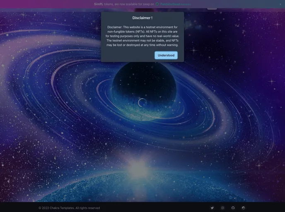Click the 'Disclaimer !' dialog heading
Screen dimensions: 285x212
pyautogui.click(x=142, y=18)
